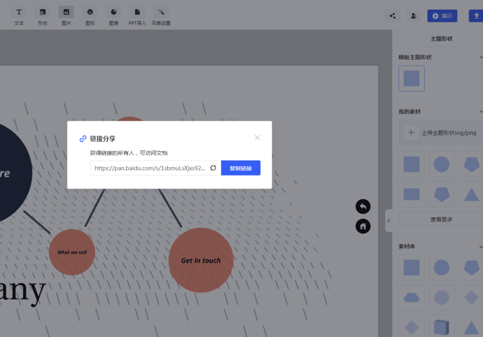Screen dimensions: 483x337
Task: Refresh the share link
Action: (213, 168)
